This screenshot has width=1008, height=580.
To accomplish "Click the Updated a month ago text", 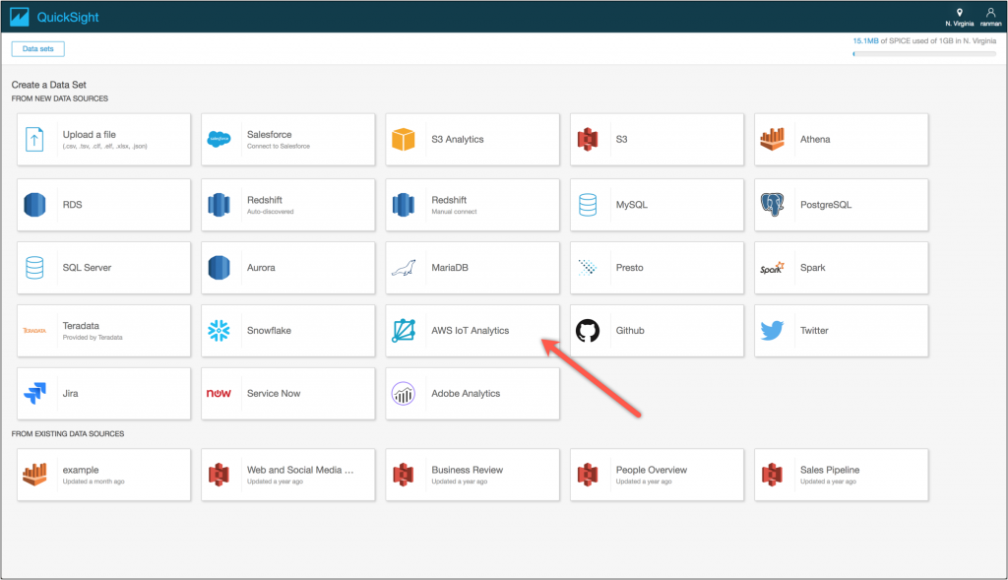I will tap(94, 482).
